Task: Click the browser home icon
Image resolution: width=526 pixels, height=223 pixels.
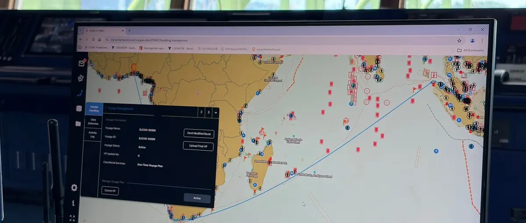Action: [x=100, y=40]
